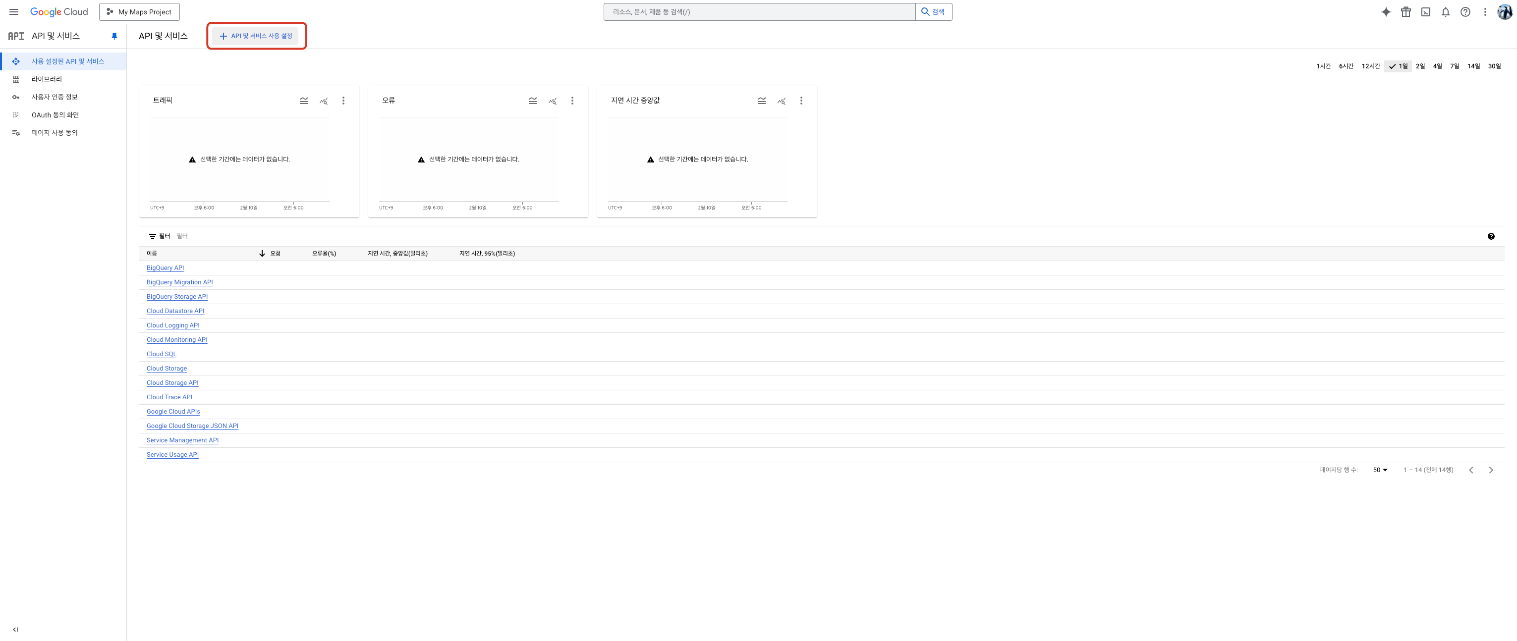
Task: Open metrics explorer icon on 오류 chart
Action: tap(553, 101)
